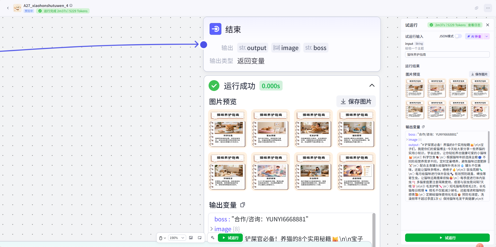Click the 返回变量 output type value
This screenshot has width=496, height=247.
(x=251, y=61)
